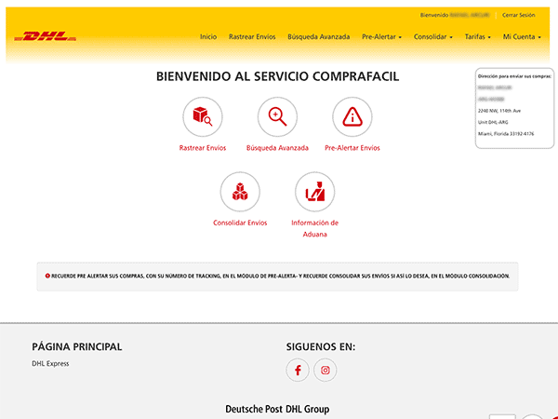Go to Inicio in the navigation bar
Screen dimensions: 558x419
(208, 36)
